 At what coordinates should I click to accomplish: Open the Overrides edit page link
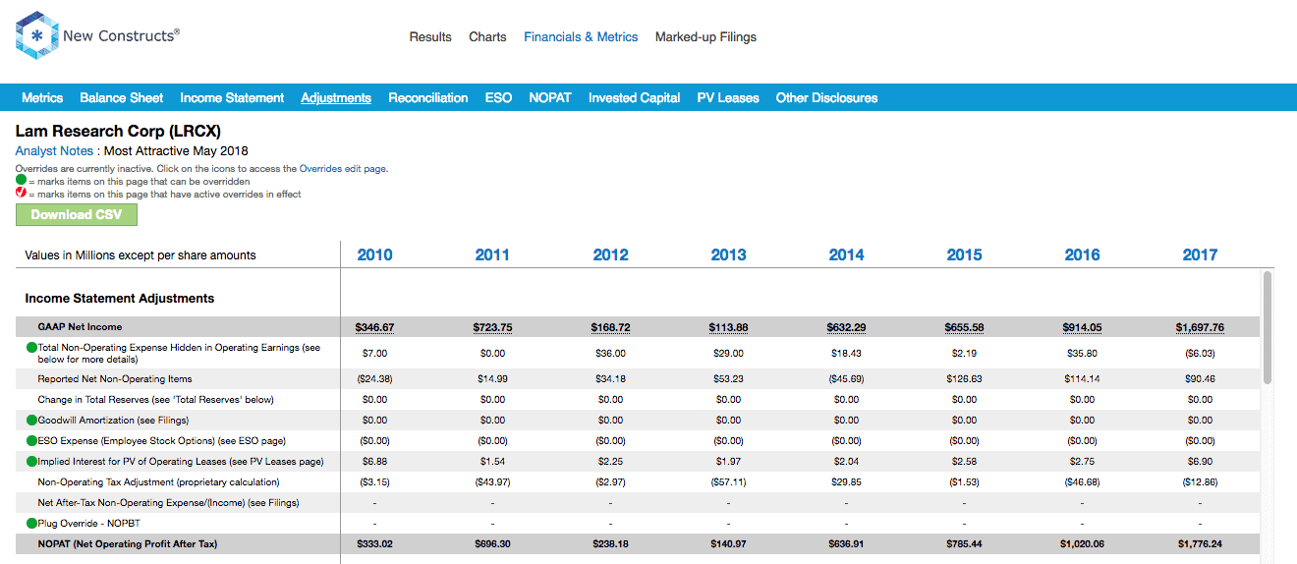[x=343, y=169]
